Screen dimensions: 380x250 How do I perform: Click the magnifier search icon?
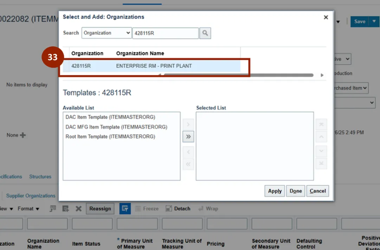[x=205, y=33]
